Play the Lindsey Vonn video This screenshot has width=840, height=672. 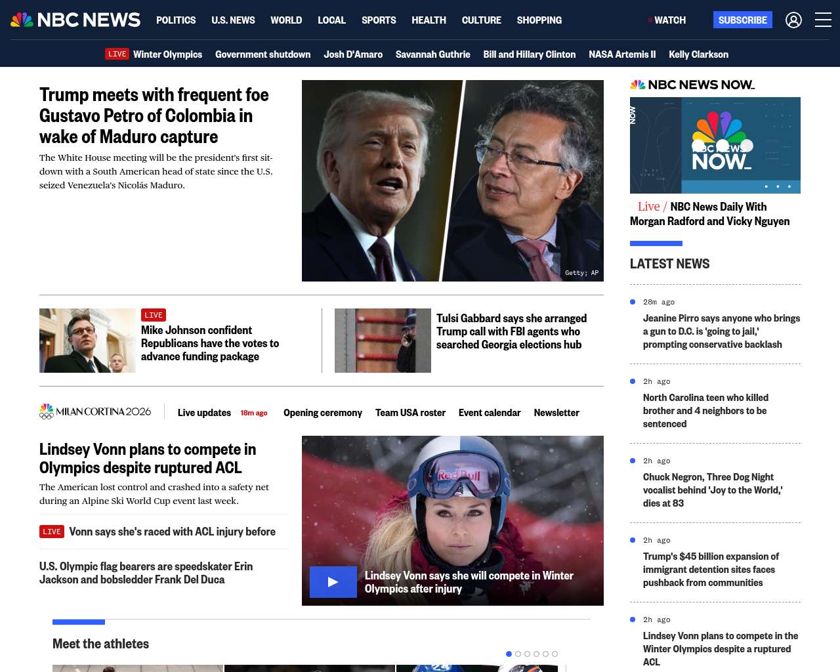point(333,582)
